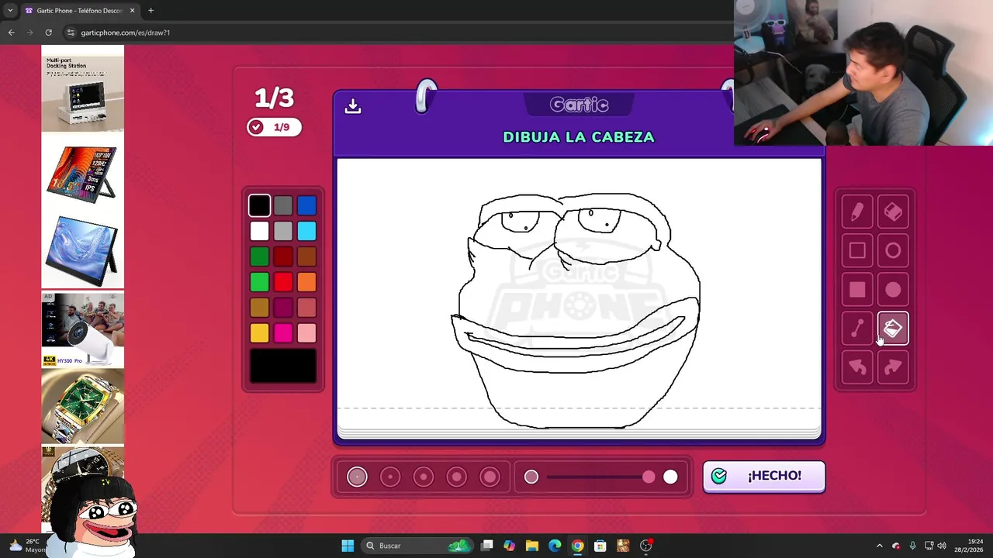
Task: Pick the bright green color swatch
Action: tap(260, 282)
